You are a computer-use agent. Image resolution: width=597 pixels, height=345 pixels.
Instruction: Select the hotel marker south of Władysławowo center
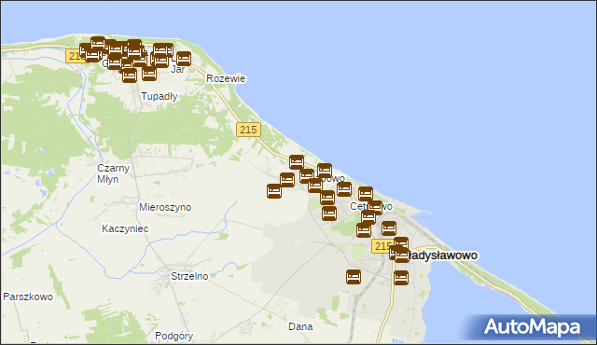(x=401, y=278)
